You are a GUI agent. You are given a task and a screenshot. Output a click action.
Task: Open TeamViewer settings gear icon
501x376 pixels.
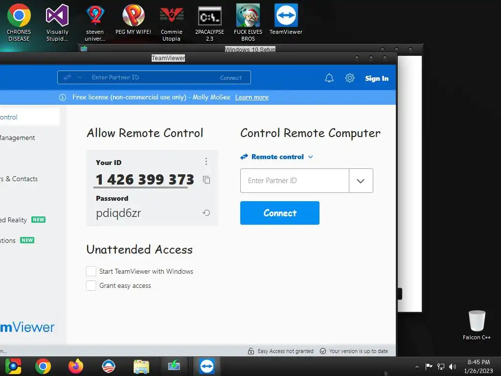click(x=349, y=78)
